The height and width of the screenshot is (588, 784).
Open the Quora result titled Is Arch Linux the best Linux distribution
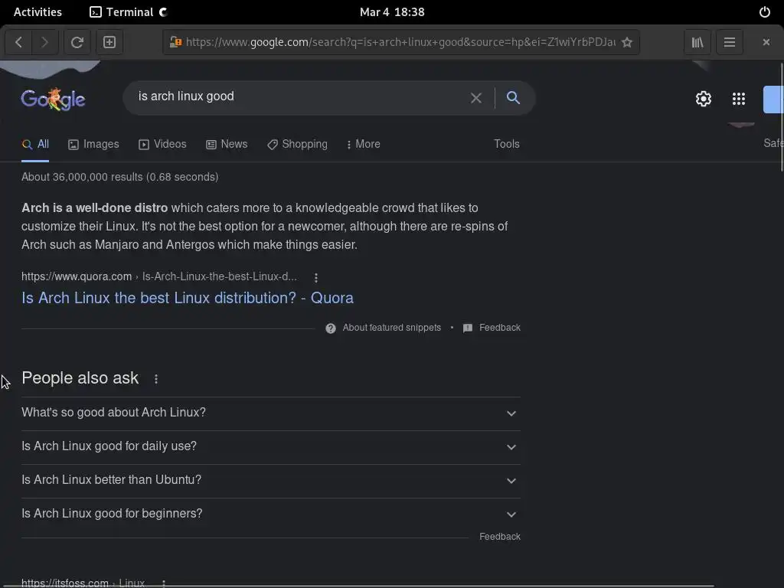tap(188, 298)
